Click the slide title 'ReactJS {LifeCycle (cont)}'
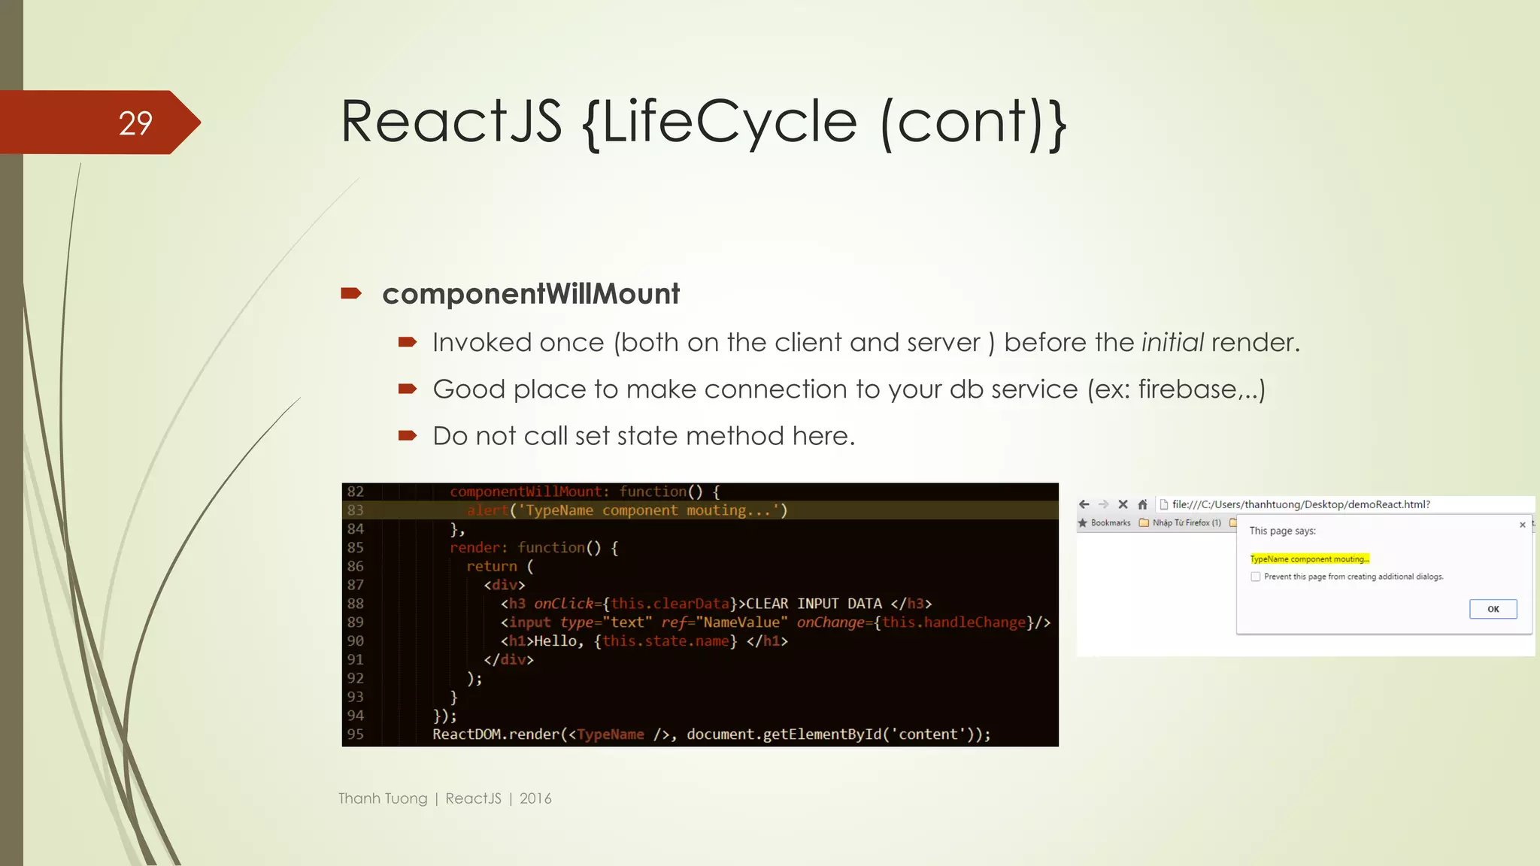Screen dimensions: 1540x866 [703, 123]
